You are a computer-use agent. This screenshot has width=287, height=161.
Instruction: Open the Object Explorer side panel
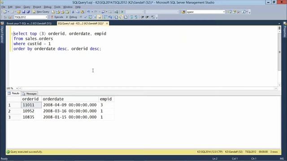[x=2, y=33]
